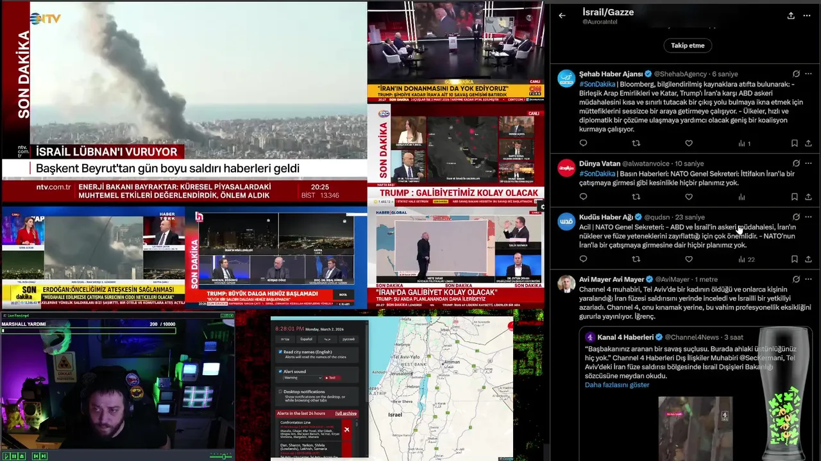The image size is (821, 461).
Task: Click the eject button in Live Feed player
Action: (22, 456)
